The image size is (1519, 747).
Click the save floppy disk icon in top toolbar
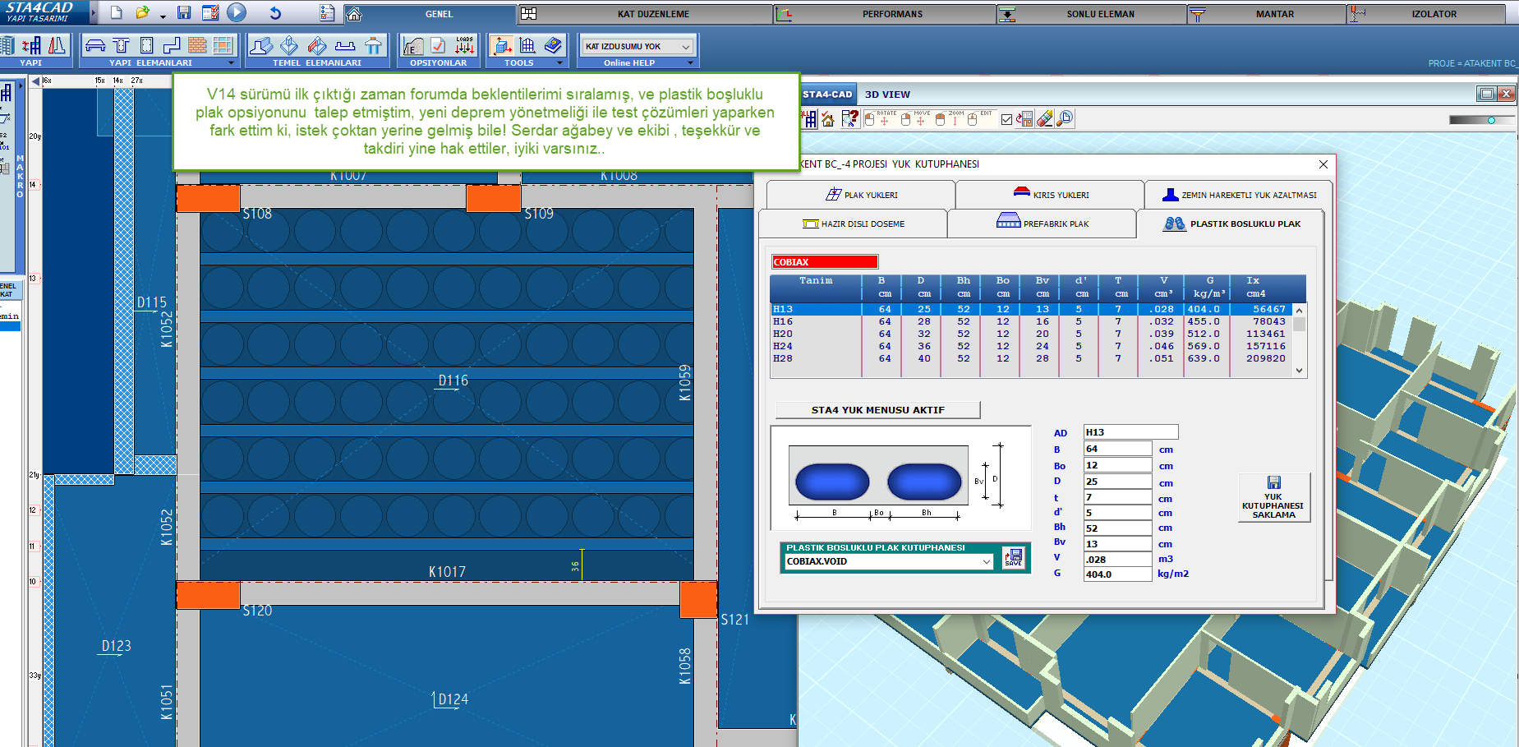pyautogui.click(x=184, y=13)
